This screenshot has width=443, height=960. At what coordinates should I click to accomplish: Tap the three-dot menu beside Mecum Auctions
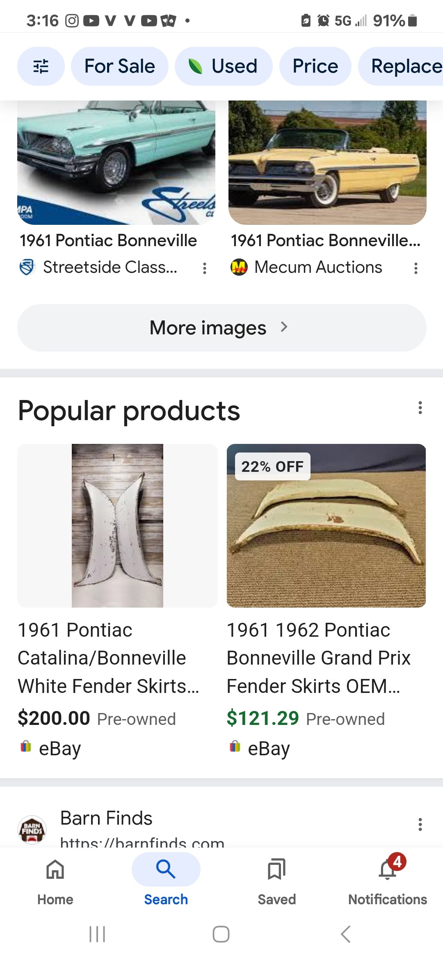pyautogui.click(x=416, y=268)
